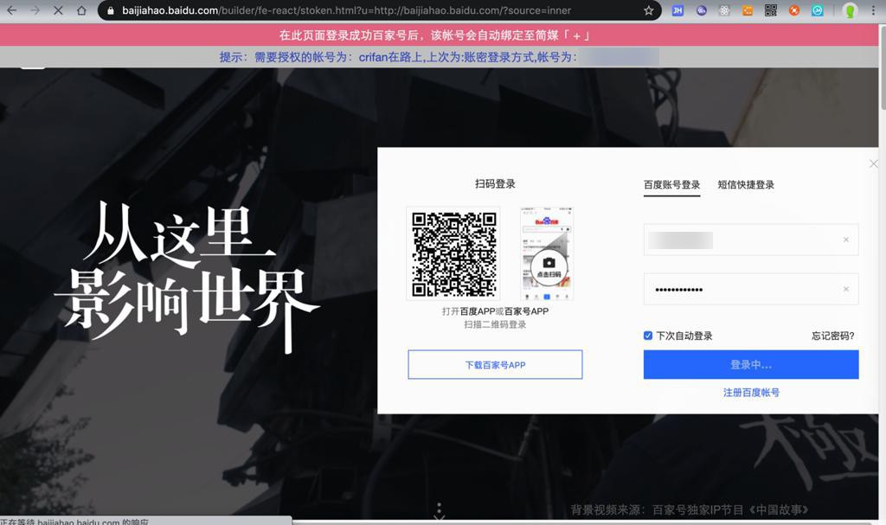The image size is (886, 525).
Task: Click the QR code image
Action: pos(453,253)
